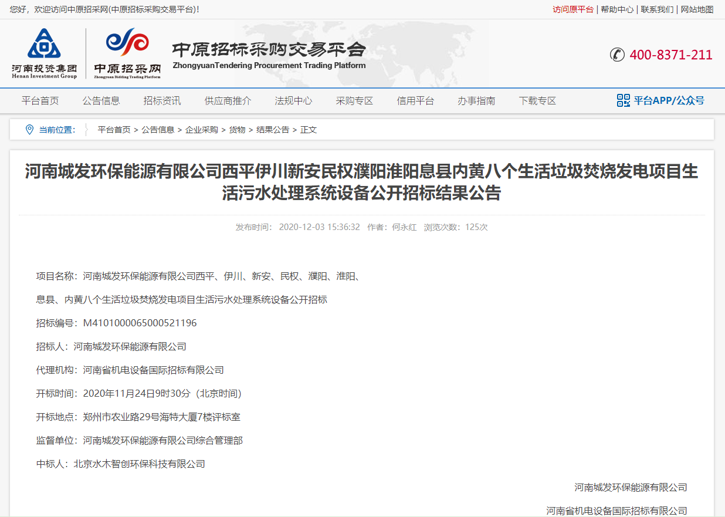The image size is (725, 517).
Task: Click the 中标人 北京水木智创环保科技有限公司 line
Action: (121, 464)
